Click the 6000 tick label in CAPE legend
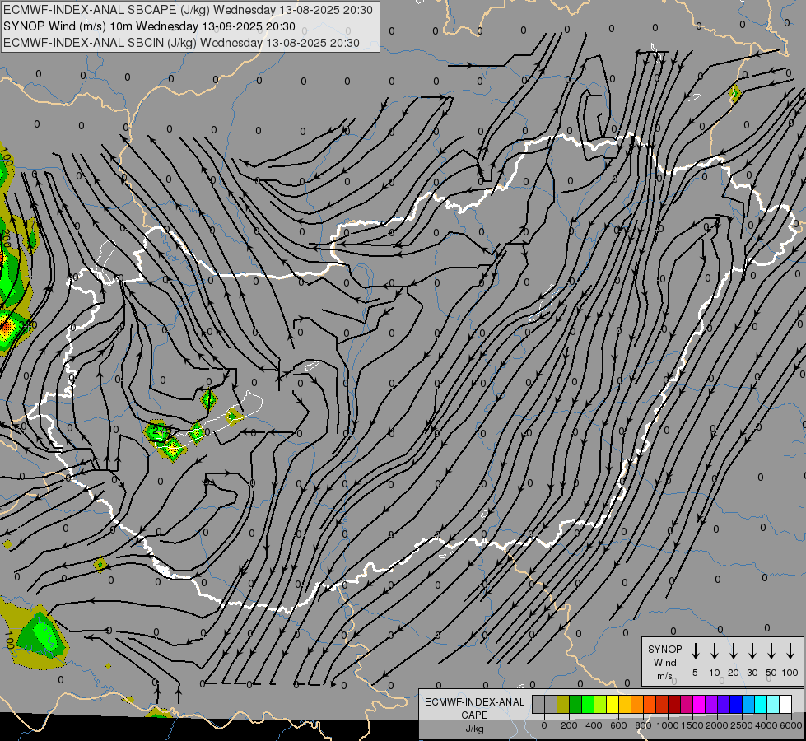Screen dimensions: 806x741 [791, 725]
